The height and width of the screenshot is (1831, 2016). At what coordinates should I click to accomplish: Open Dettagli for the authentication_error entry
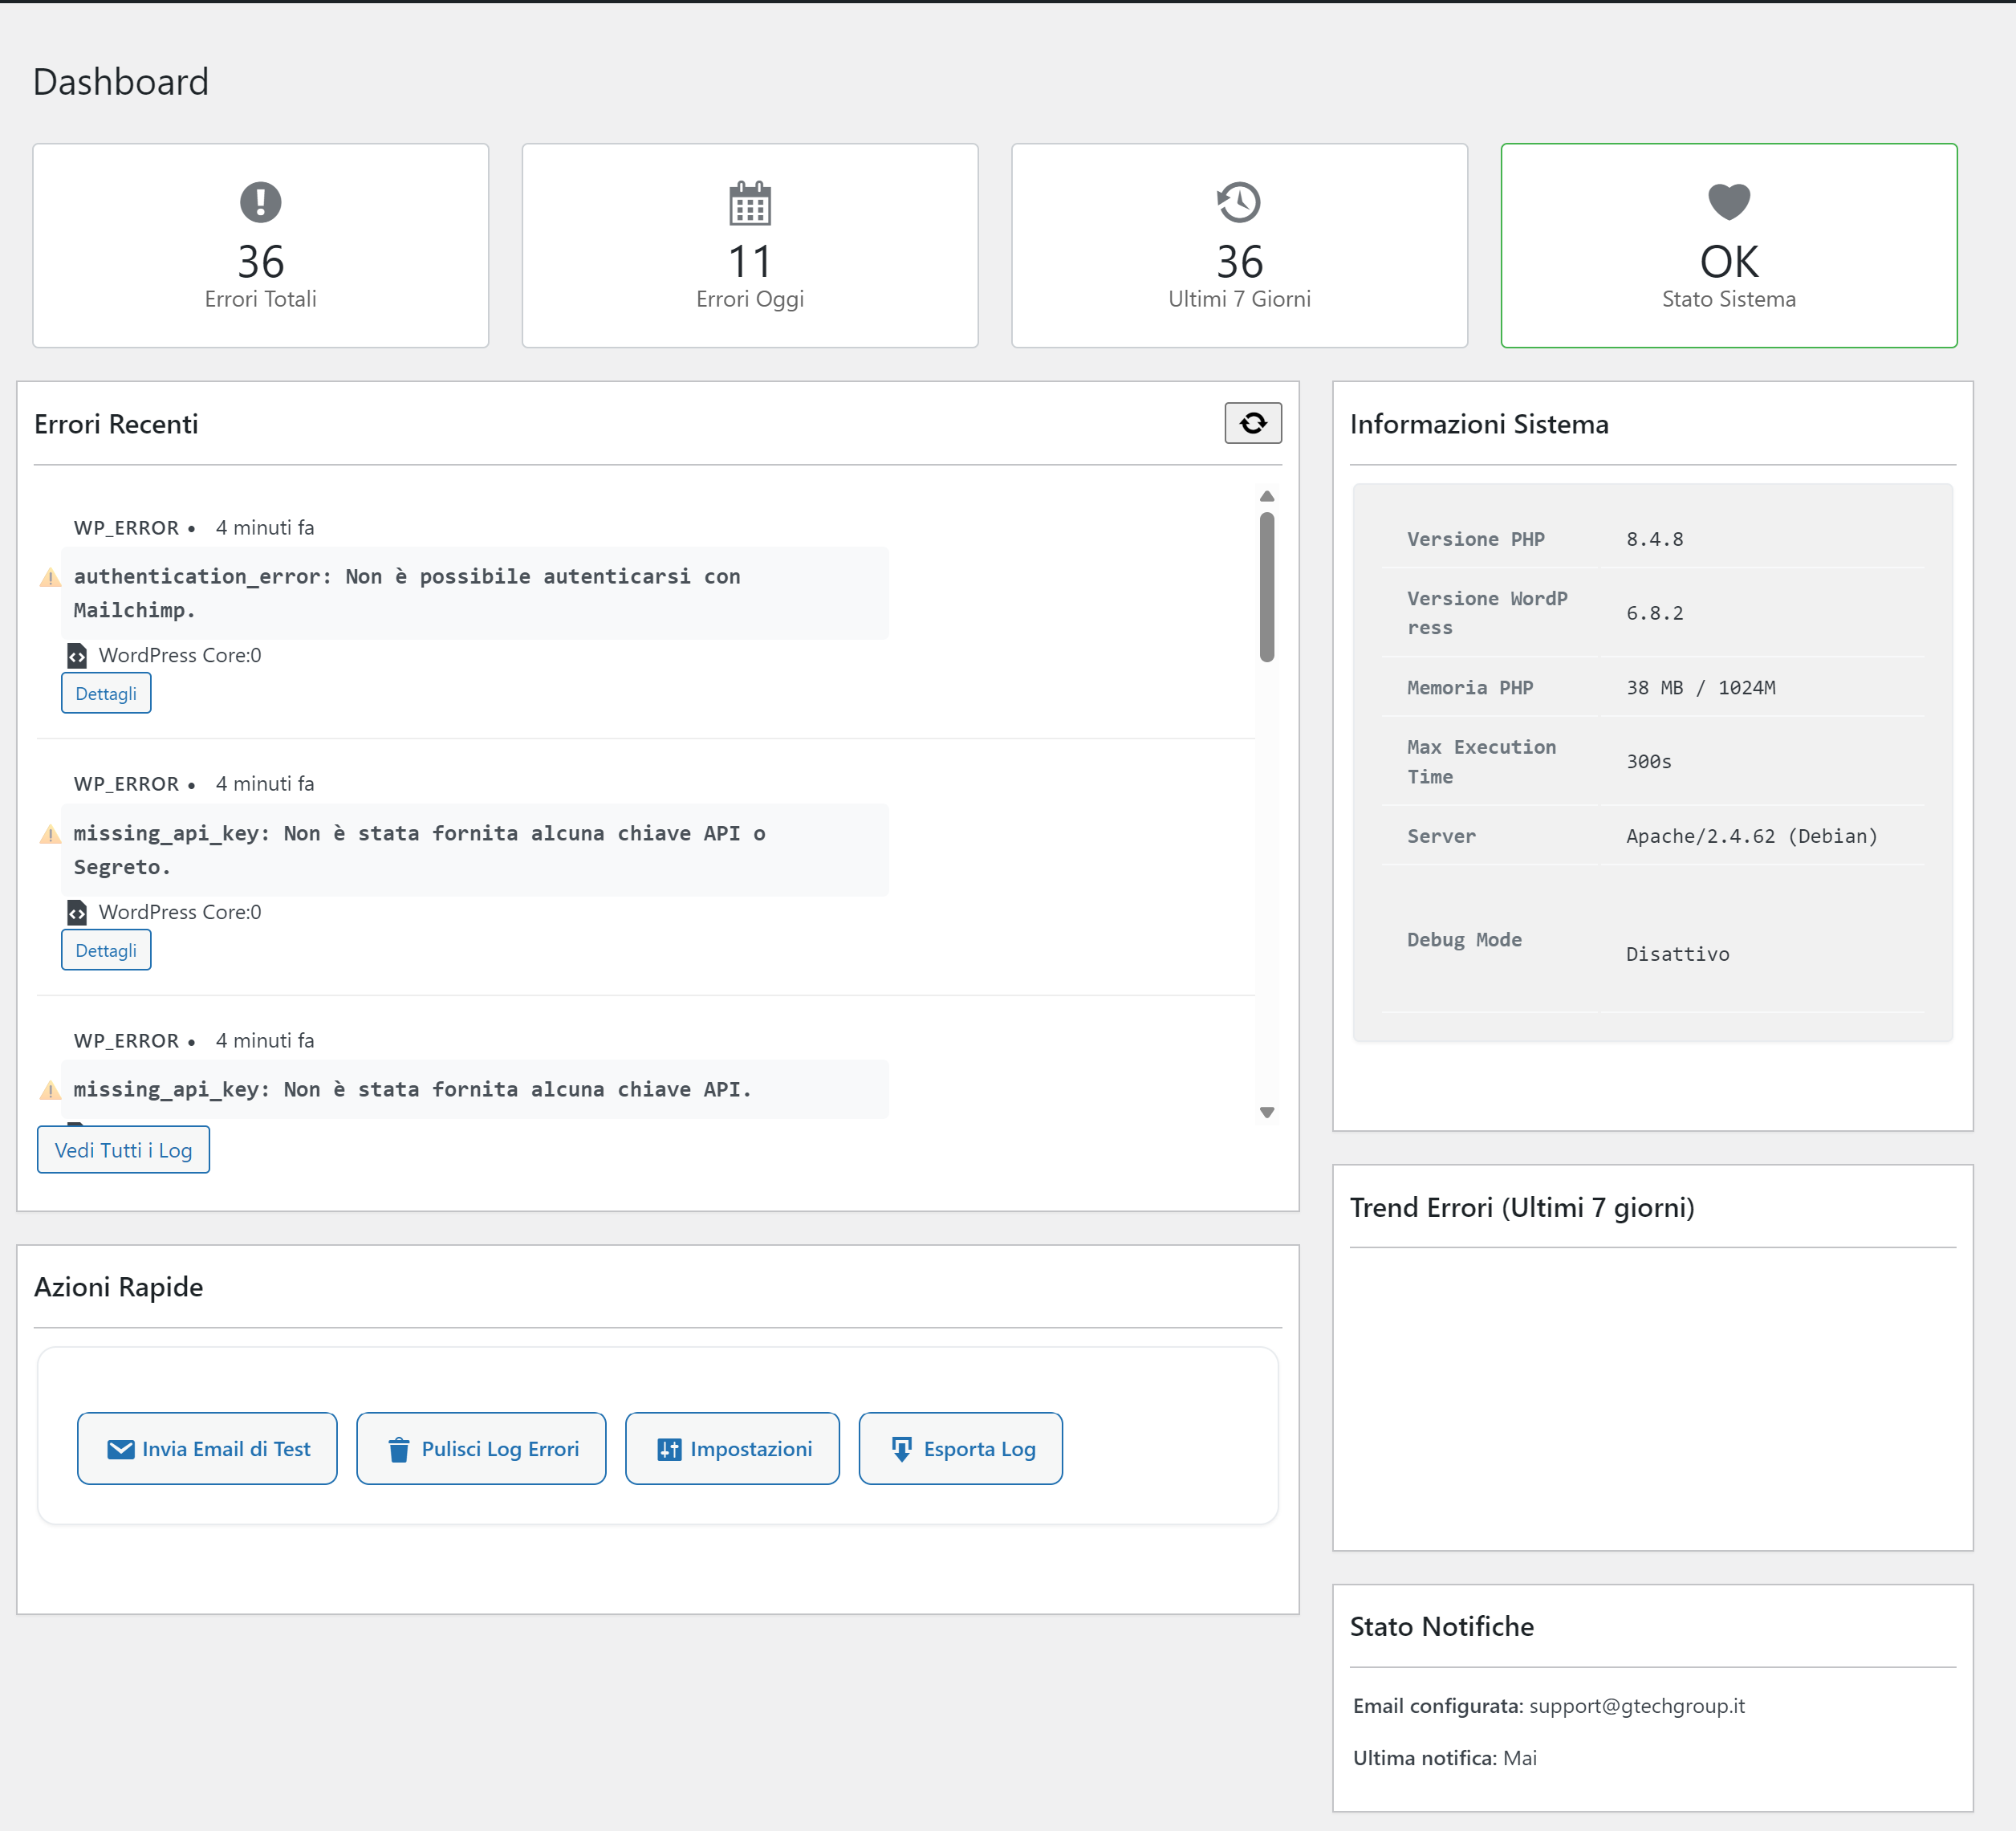[x=106, y=693]
